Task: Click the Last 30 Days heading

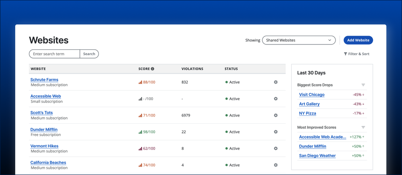Action: point(311,73)
